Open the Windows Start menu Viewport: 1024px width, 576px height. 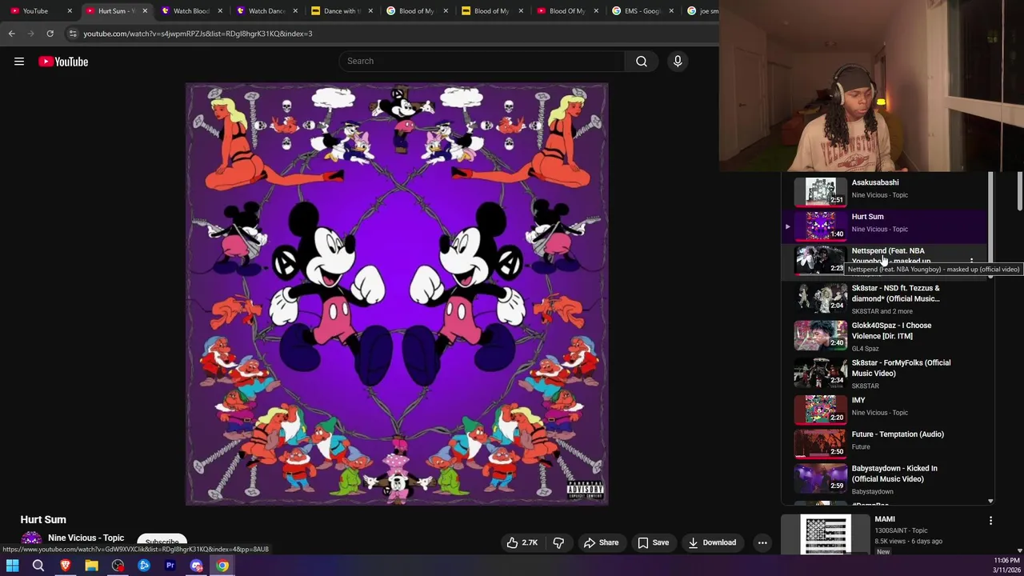tap(12, 566)
